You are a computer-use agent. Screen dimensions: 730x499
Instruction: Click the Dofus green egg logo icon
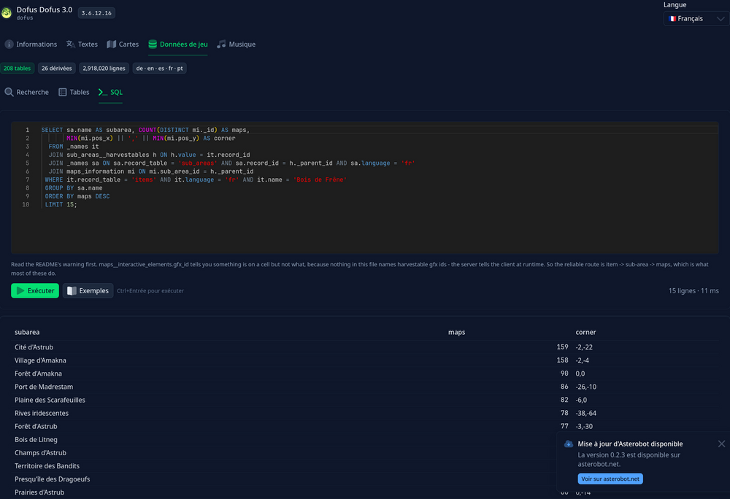(7, 12)
